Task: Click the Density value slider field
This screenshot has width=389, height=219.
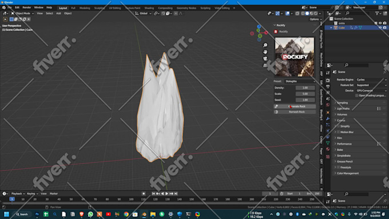Action: 305,88
